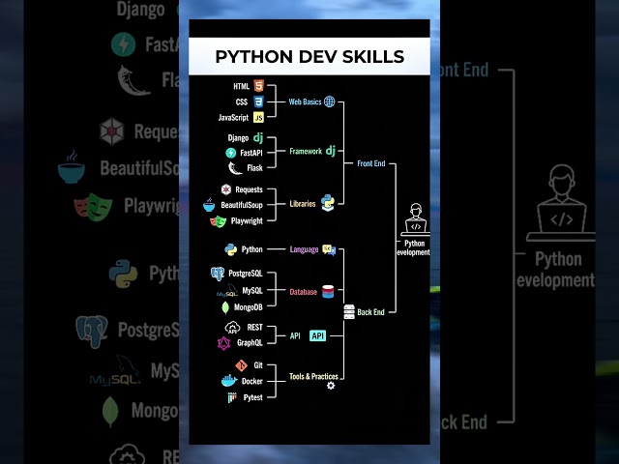This screenshot has width=619, height=464.
Task: Click the 'JavaScript' label
Action: click(x=233, y=118)
